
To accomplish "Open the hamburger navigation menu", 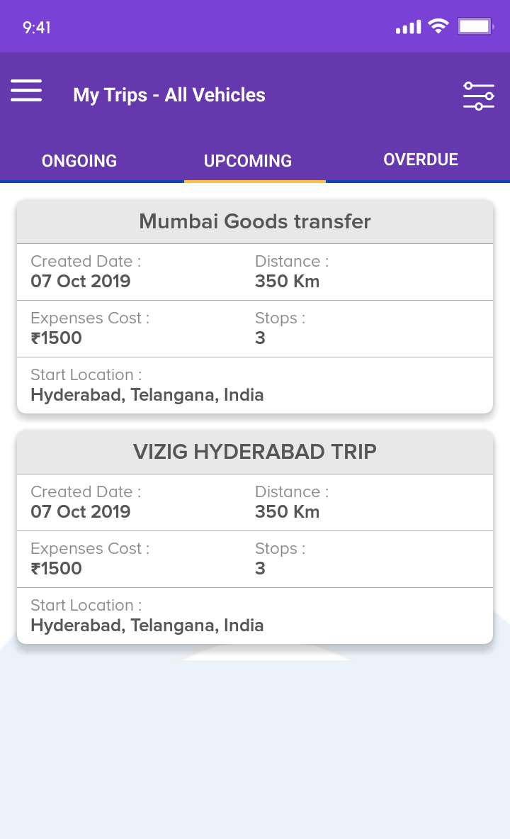I will tap(26, 91).
